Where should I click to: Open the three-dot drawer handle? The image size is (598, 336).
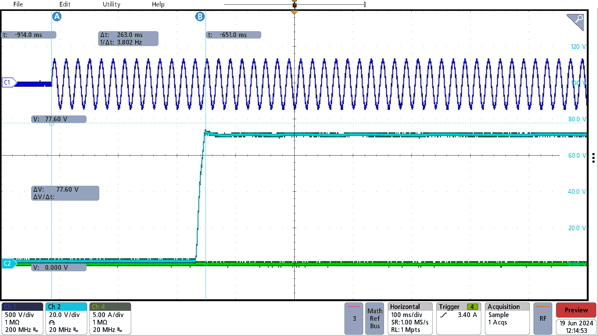click(593, 158)
